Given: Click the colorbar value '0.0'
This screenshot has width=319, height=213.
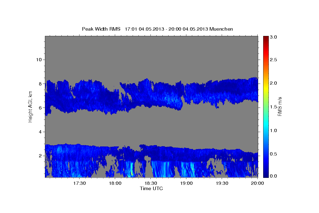Looking at the screenshot, I should [274, 176].
